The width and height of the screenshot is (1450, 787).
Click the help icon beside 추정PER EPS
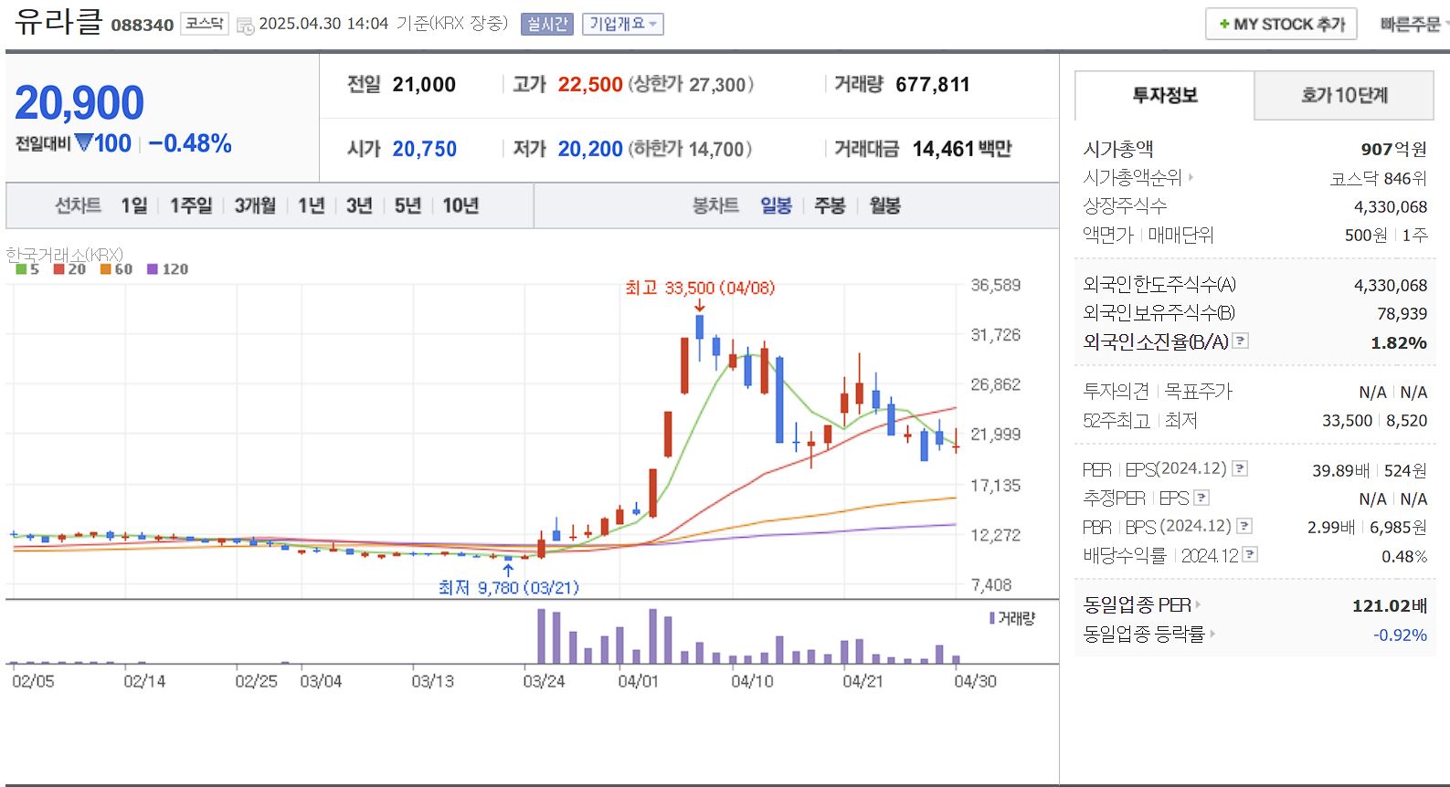point(1201,498)
